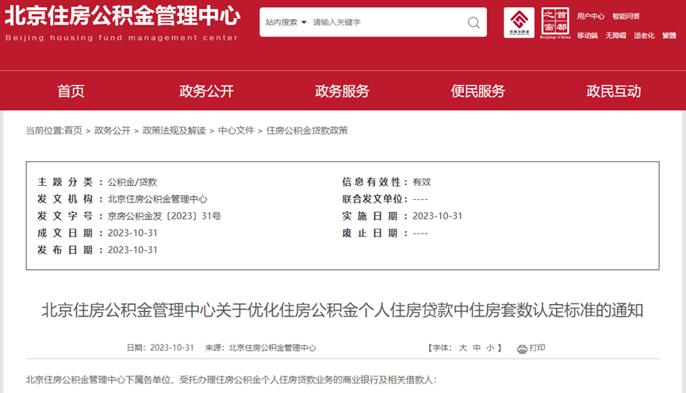Click 发布日期 value 2023-10-31

pyautogui.click(x=132, y=250)
